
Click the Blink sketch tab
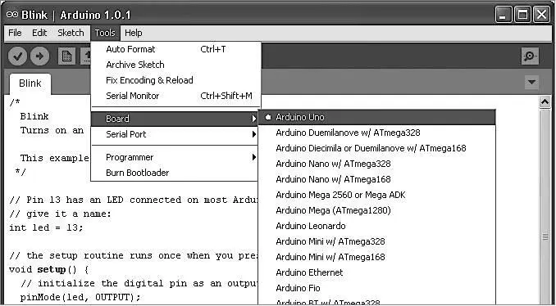coord(30,83)
